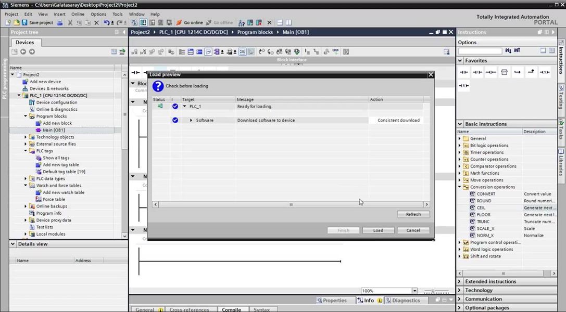Select the Close branch favorite icon
This screenshot has width=566, height=312.
pyautogui.click(x=531, y=72)
